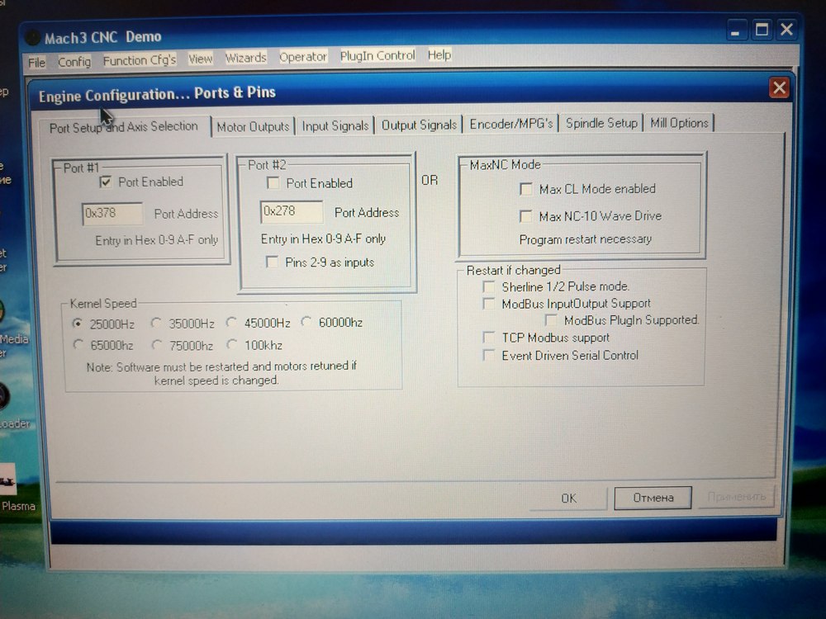Close the Engine Configuration dialog

tap(779, 87)
